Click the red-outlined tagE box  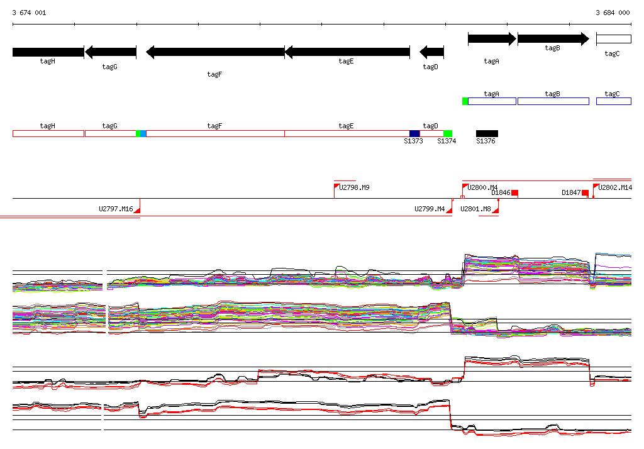click(347, 133)
